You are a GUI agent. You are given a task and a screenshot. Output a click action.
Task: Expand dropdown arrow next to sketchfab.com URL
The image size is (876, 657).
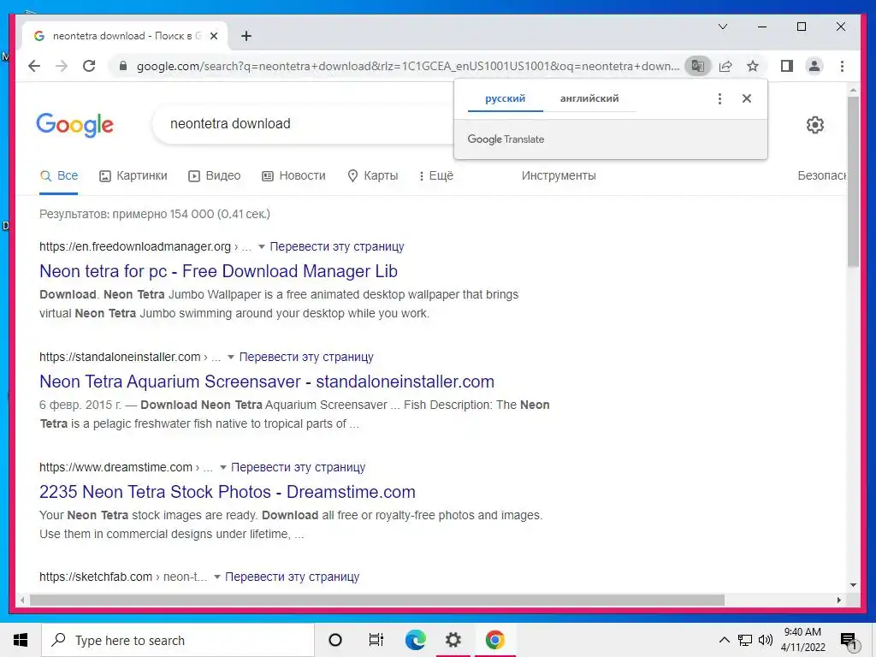coord(216,577)
